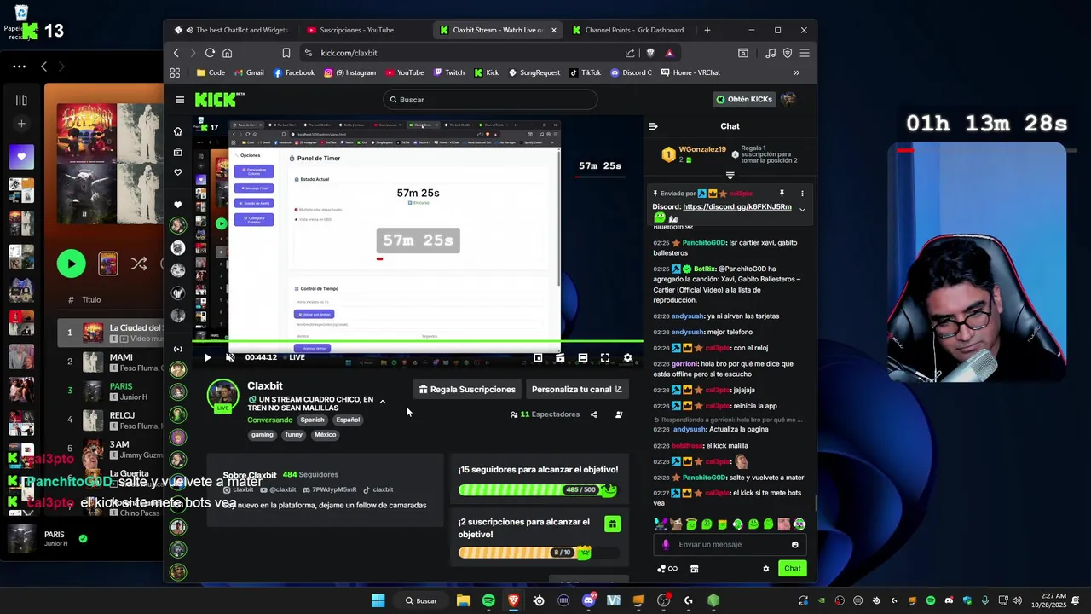Reload the page in the browser

[x=210, y=53]
